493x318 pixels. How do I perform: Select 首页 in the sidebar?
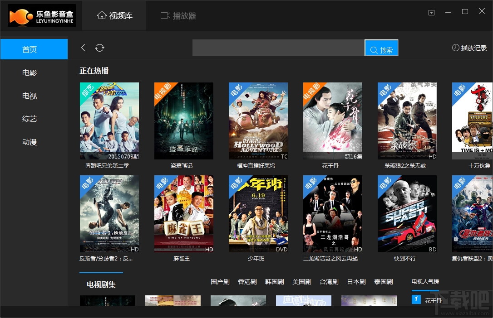[x=34, y=49]
